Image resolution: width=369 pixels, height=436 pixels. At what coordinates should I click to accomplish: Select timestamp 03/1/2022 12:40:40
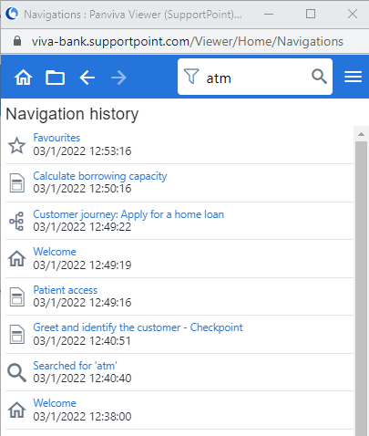(x=82, y=379)
